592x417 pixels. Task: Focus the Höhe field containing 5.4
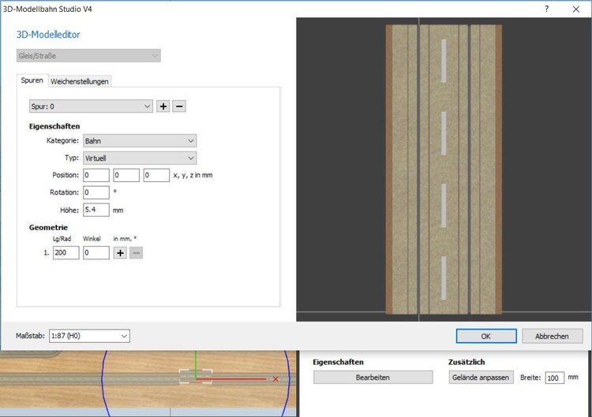click(x=96, y=210)
